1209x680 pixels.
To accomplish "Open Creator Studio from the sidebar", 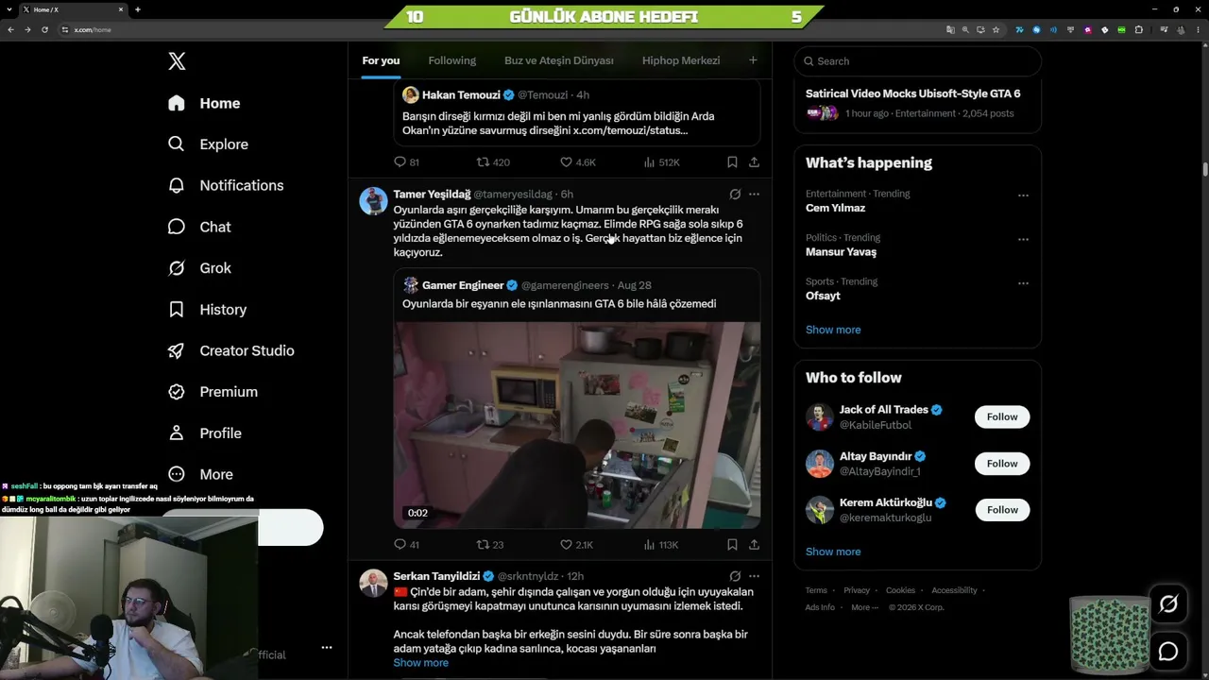I will 230,350.
